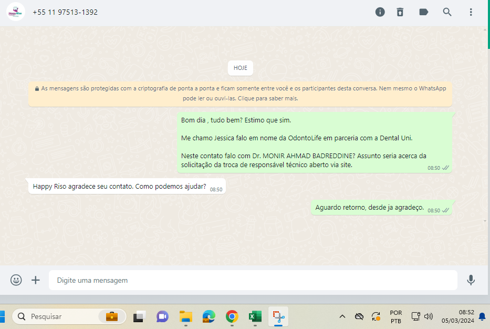Click the plus attach button
Viewport: 490px width, 329px height.
(36, 280)
